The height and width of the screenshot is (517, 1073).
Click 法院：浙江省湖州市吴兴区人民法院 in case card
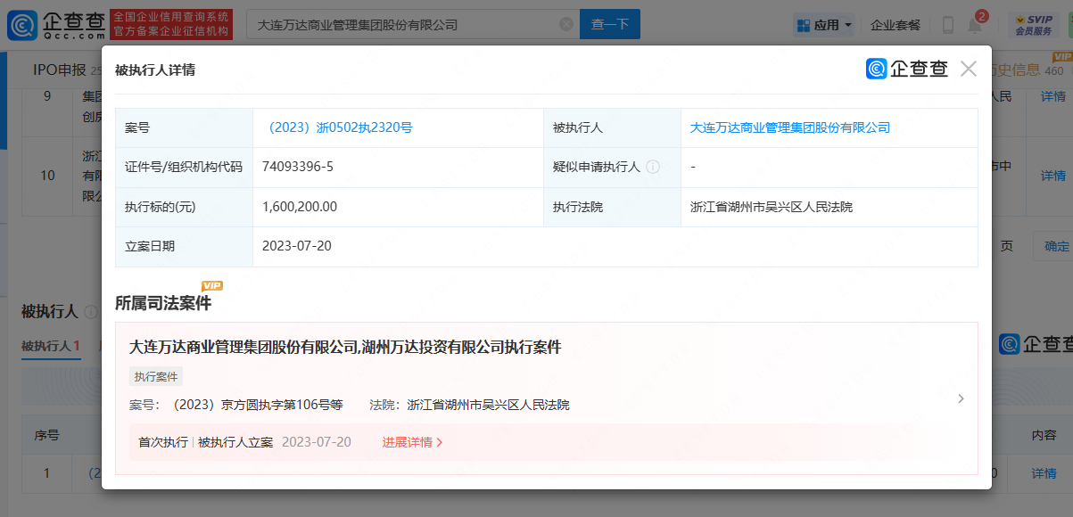point(469,405)
